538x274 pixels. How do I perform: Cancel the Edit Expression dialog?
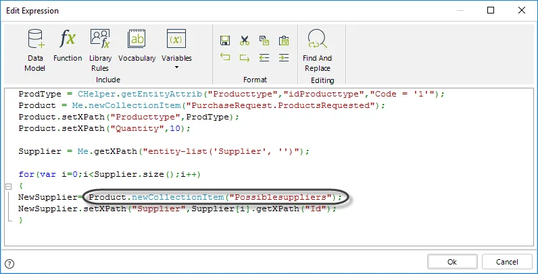507,262
